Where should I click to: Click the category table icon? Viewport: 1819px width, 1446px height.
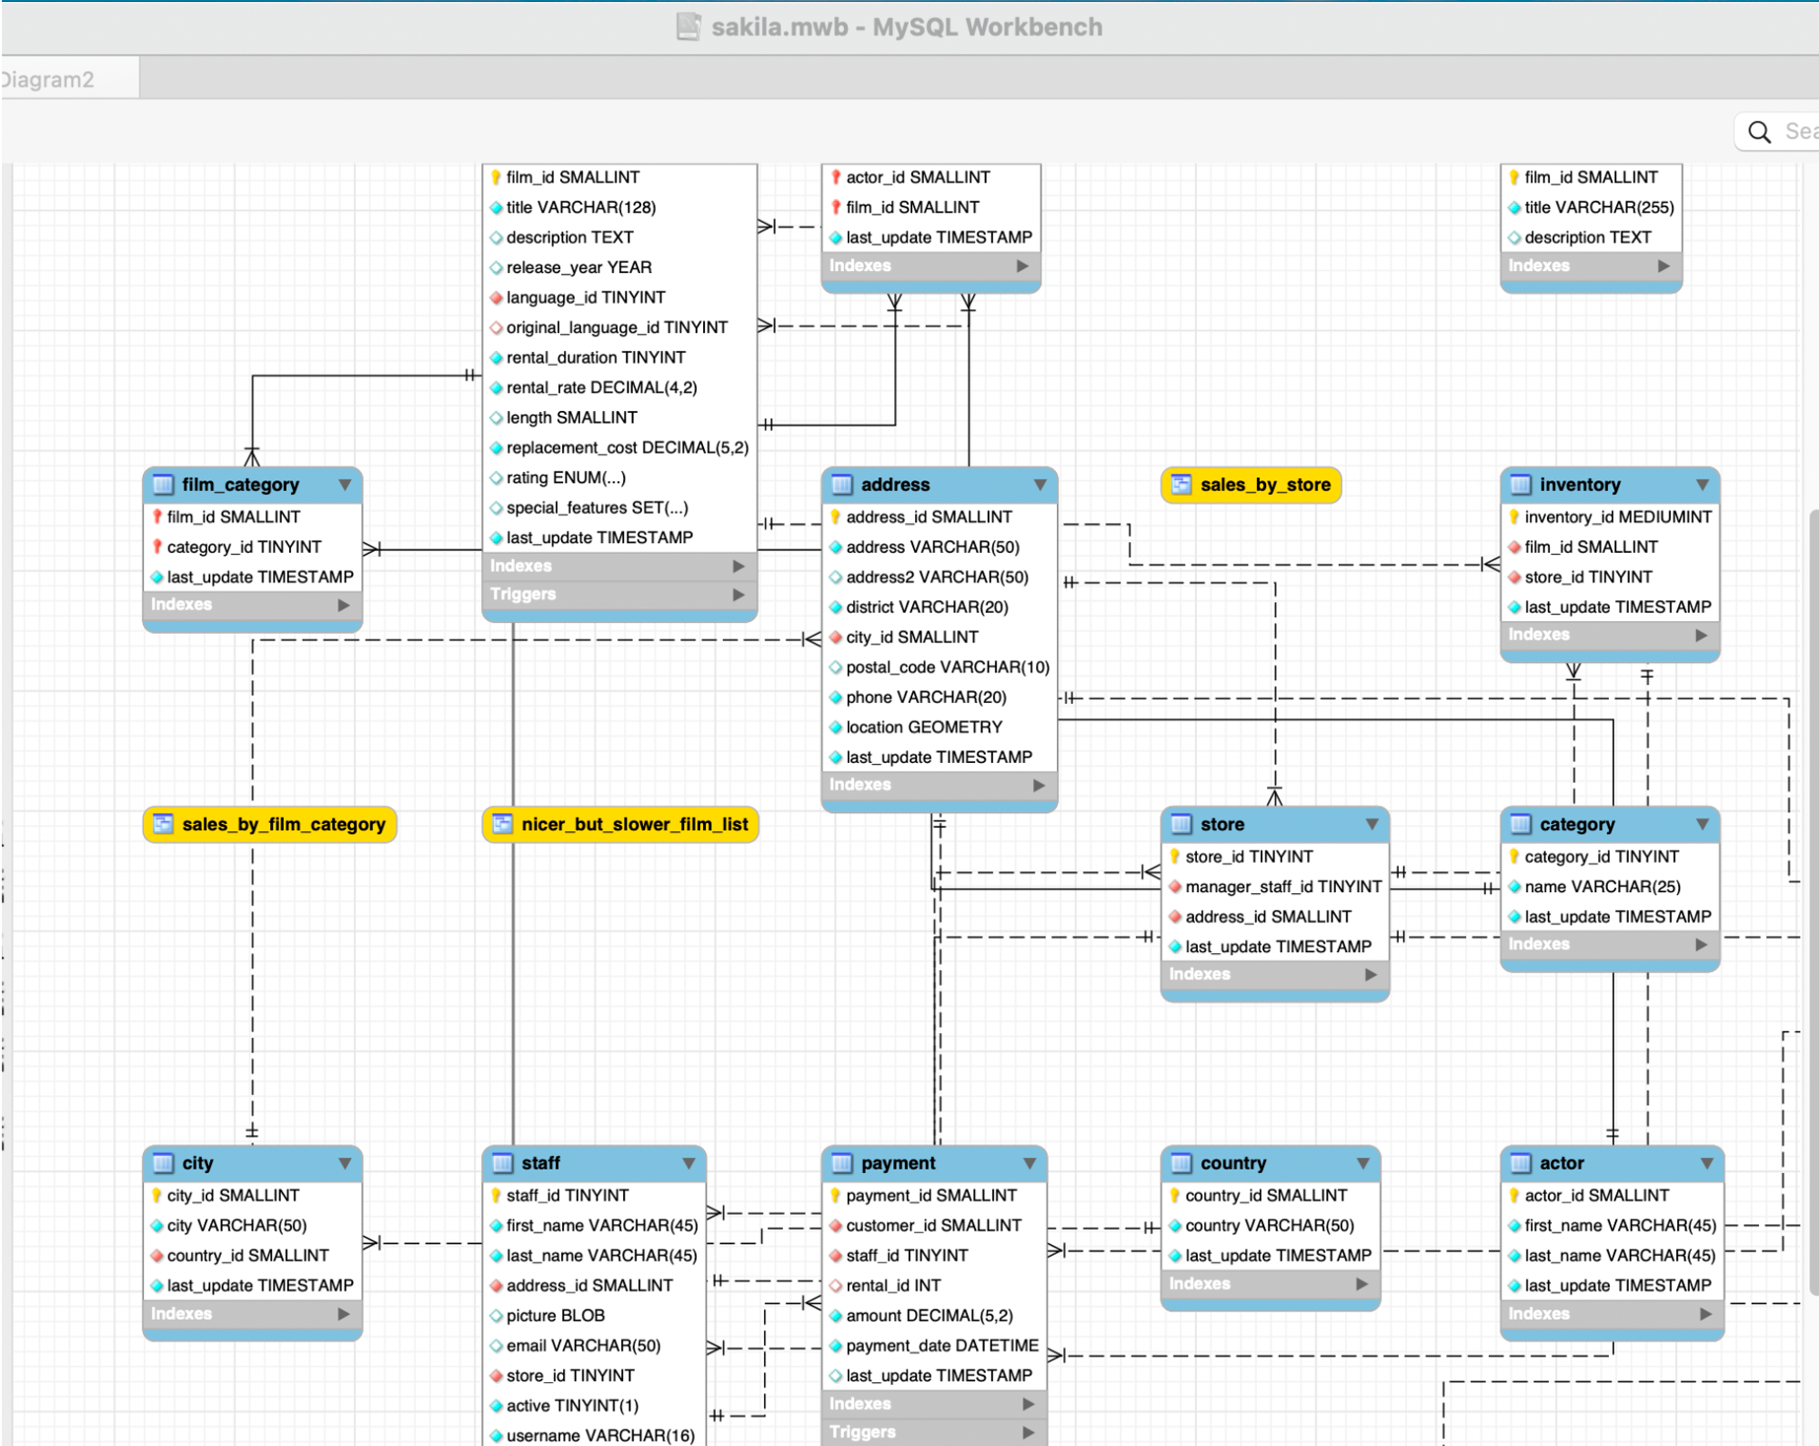pyautogui.click(x=1521, y=824)
